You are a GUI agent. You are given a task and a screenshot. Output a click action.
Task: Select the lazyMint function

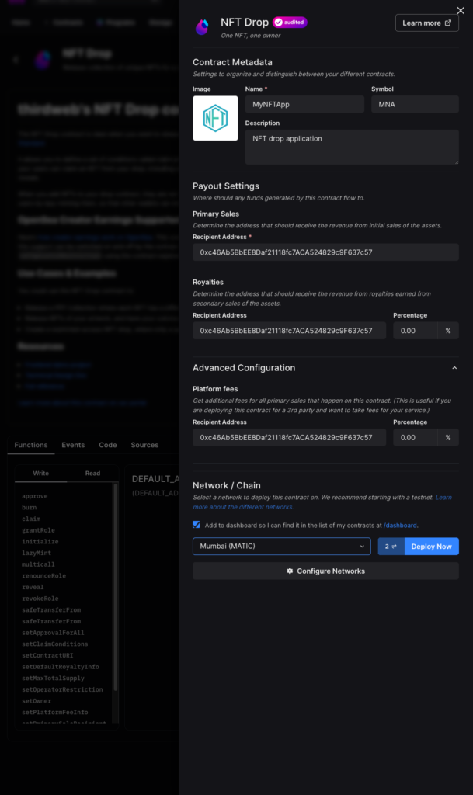point(37,553)
